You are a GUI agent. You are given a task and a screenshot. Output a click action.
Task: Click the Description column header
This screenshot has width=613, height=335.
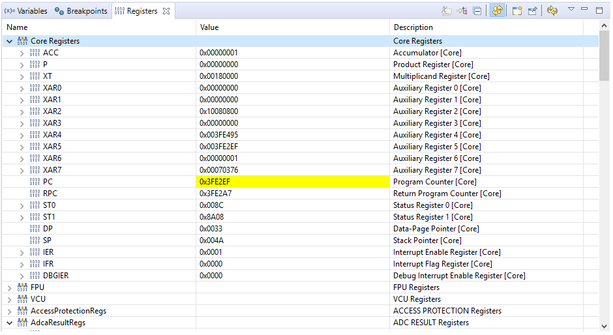[413, 27]
